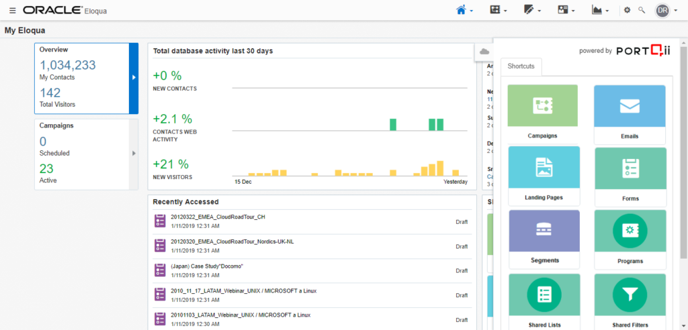Open 20101103_LATAM_Webinar_UNIX form
The height and width of the screenshot is (330, 688).
[241, 315]
